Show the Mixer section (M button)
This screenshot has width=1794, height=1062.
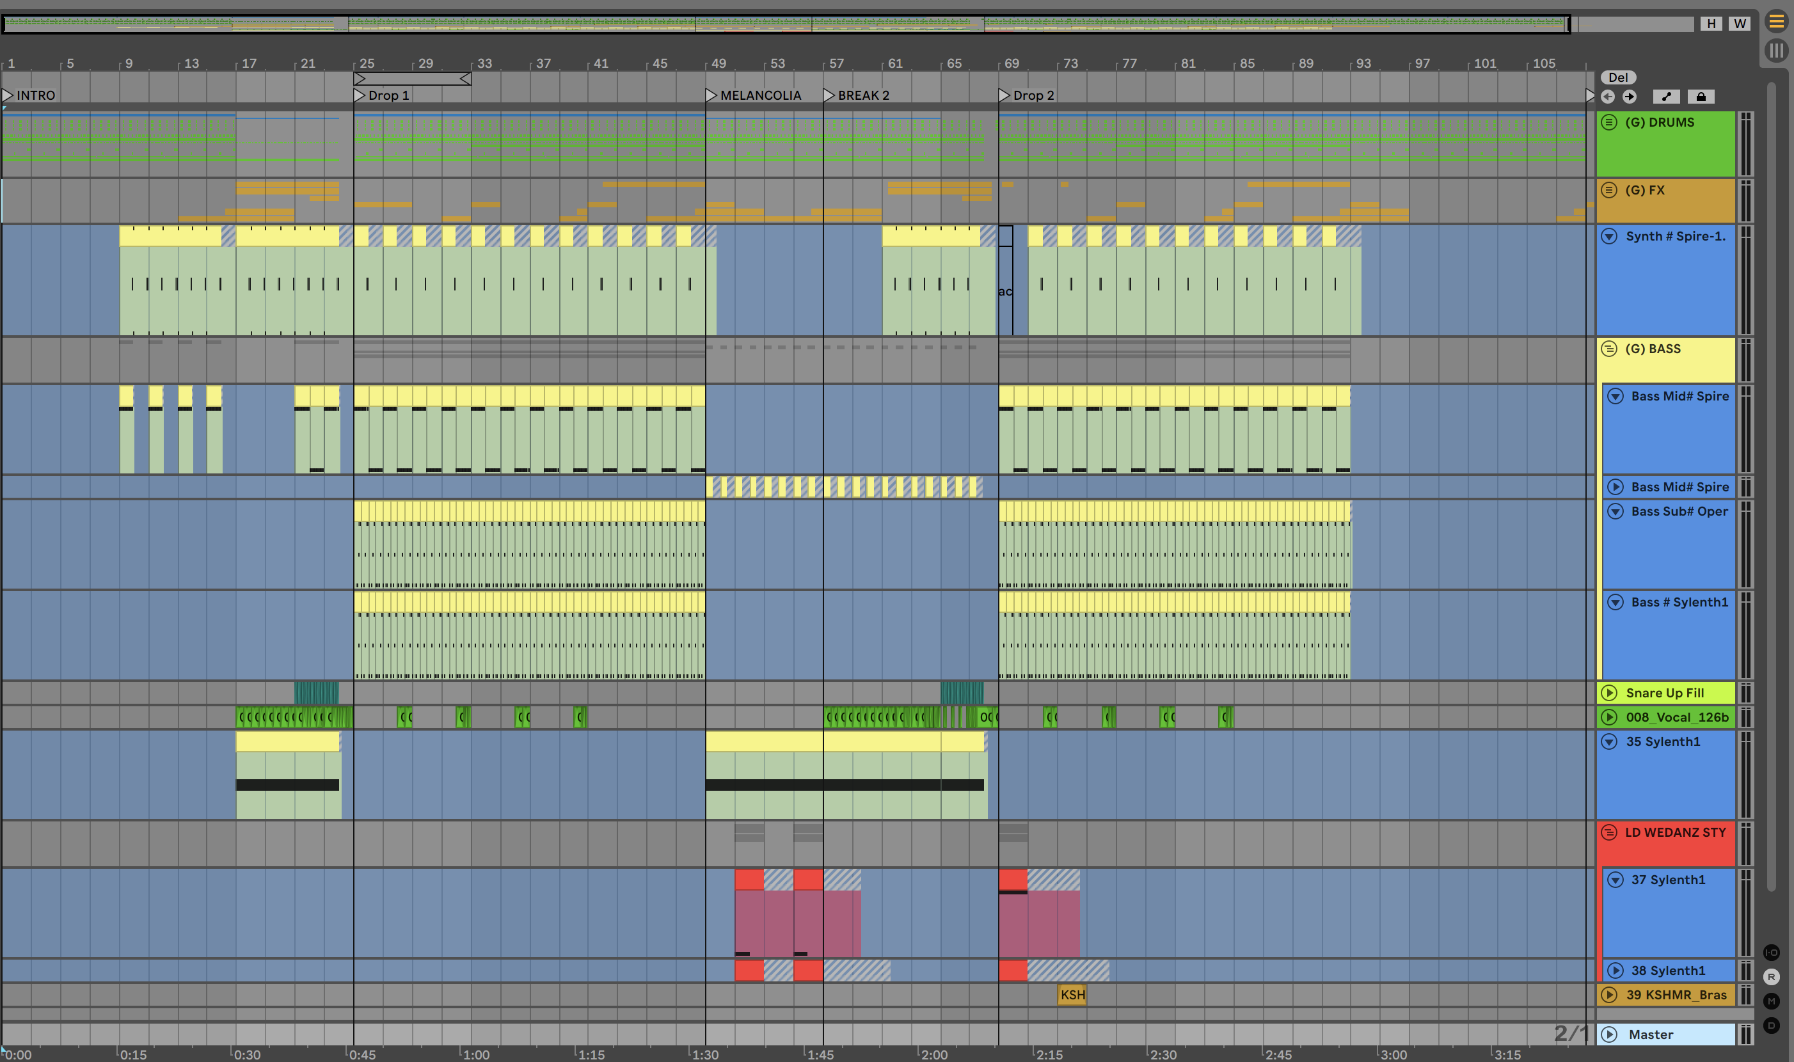click(x=1771, y=1001)
